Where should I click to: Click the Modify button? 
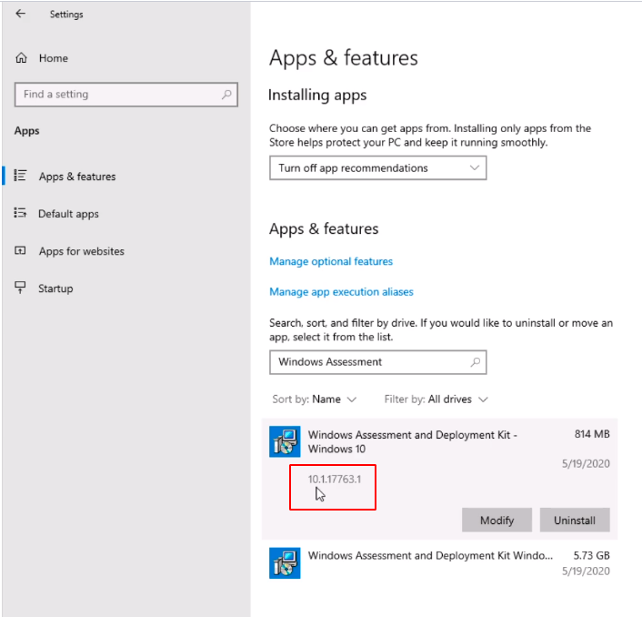point(497,521)
